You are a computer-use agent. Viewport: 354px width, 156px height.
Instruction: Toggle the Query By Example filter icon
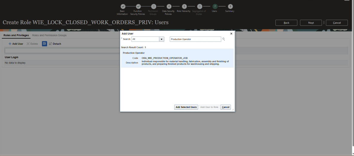pos(45,44)
